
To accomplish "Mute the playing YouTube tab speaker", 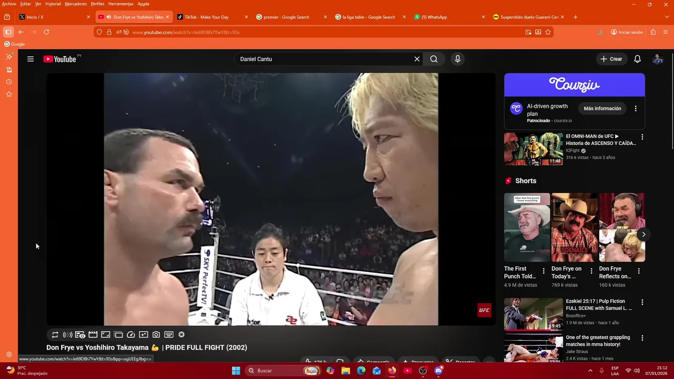I will coord(108,17).
